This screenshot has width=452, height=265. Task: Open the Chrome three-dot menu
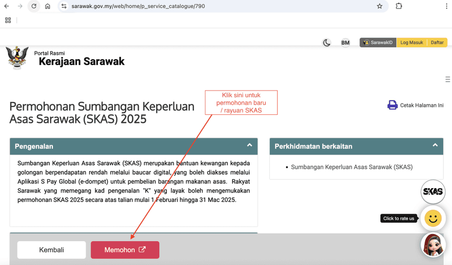pos(447,6)
